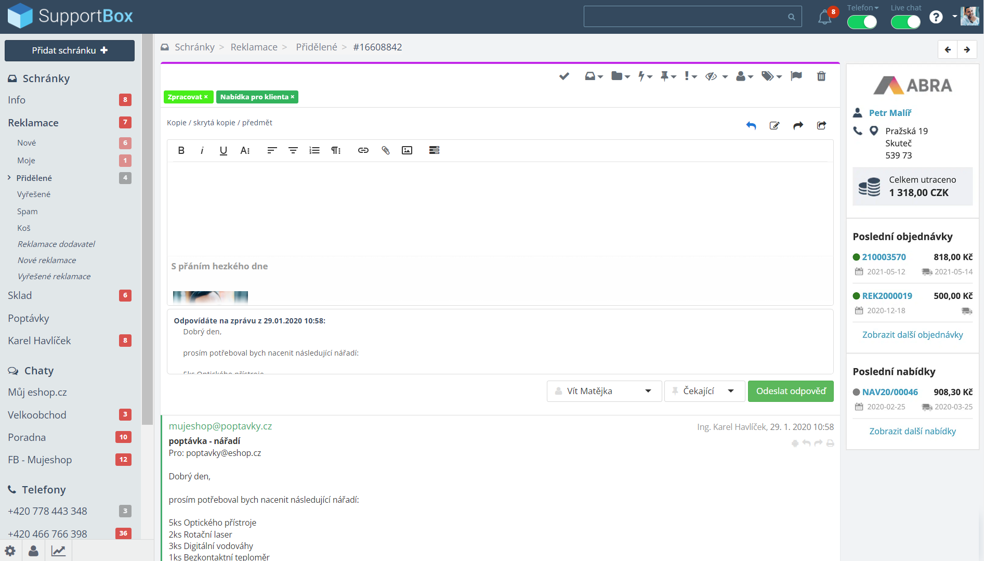The height and width of the screenshot is (561, 984).
Task: Click the top search input field
Action: tap(686, 17)
